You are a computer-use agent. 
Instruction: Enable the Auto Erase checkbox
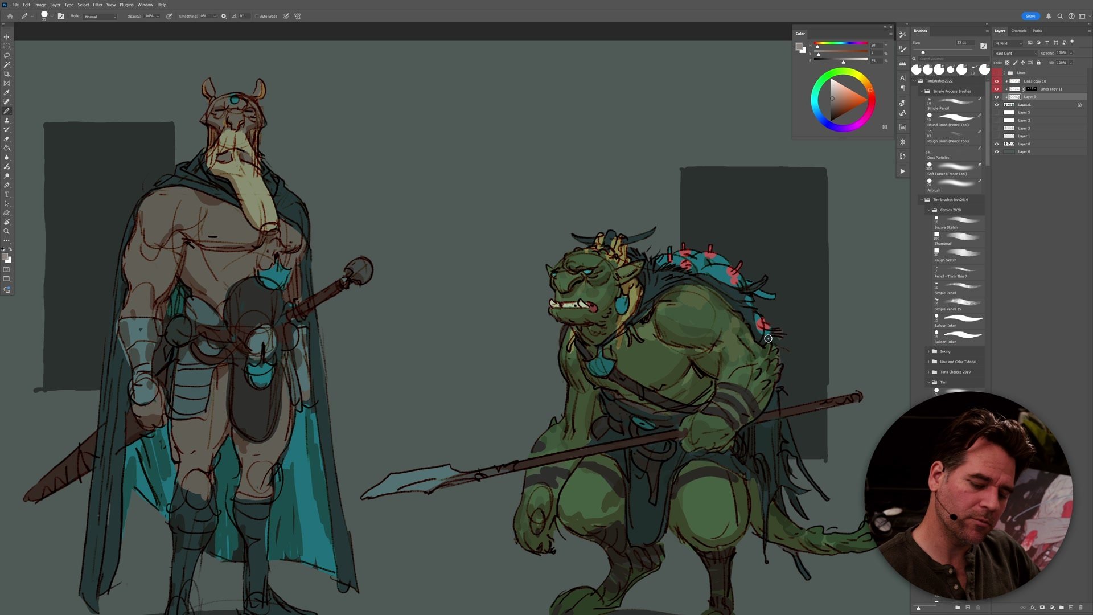tap(257, 16)
